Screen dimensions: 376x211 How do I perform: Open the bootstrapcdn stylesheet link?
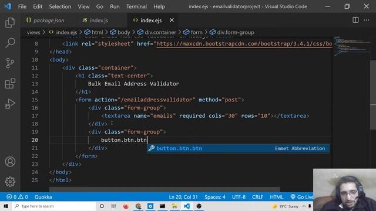[x=244, y=44]
